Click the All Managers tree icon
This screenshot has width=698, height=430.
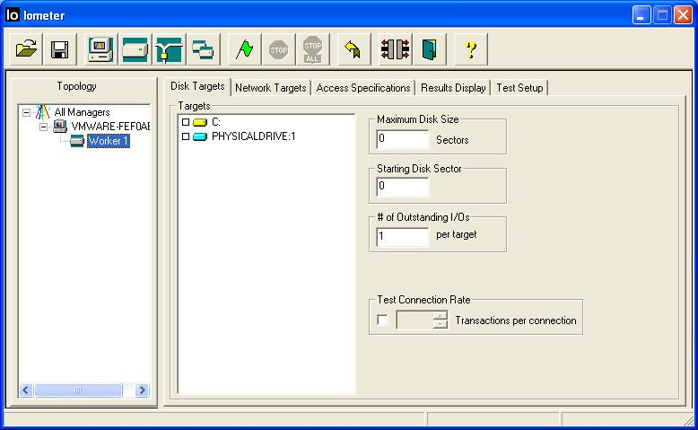pyautogui.click(x=43, y=112)
